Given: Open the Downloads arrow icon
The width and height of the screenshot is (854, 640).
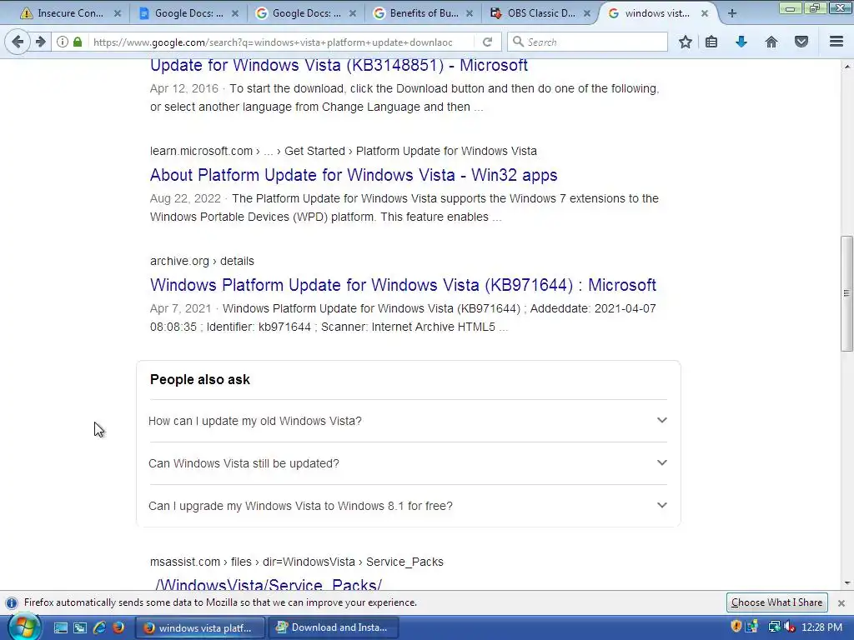Looking at the screenshot, I should click(x=741, y=42).
